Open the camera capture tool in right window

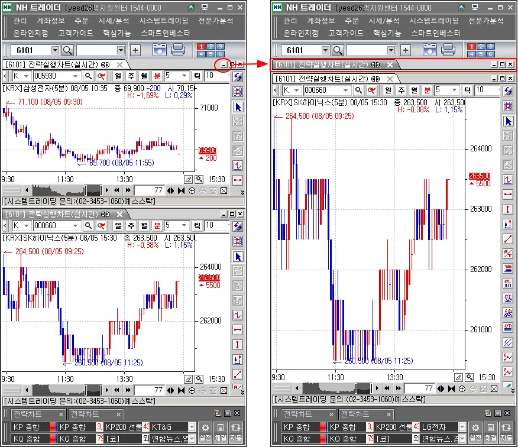(430, 50)
